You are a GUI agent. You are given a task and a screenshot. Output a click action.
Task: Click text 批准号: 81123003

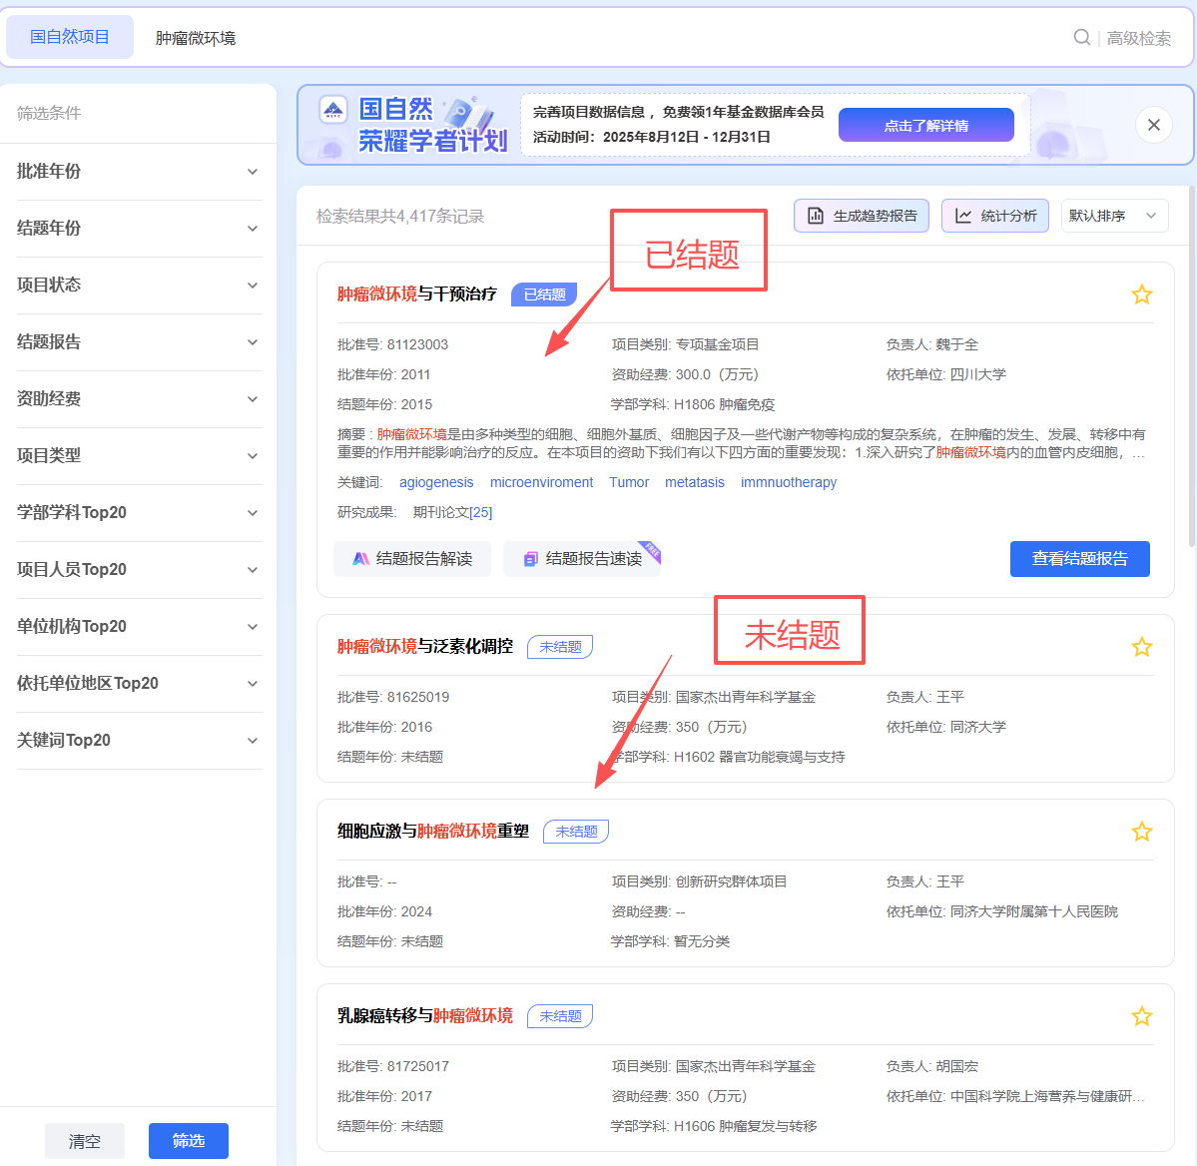(392, 344)
